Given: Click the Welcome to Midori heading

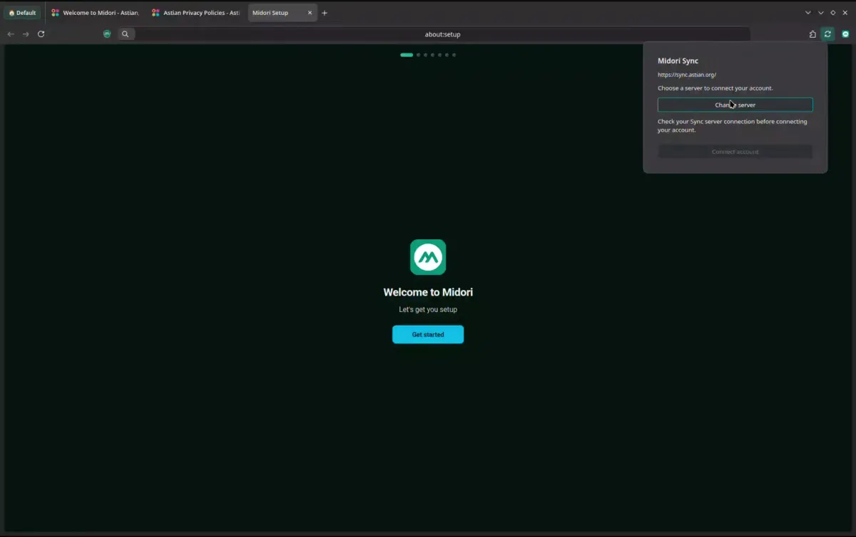Looking at the screenshot, I should [x=428, y=292].
